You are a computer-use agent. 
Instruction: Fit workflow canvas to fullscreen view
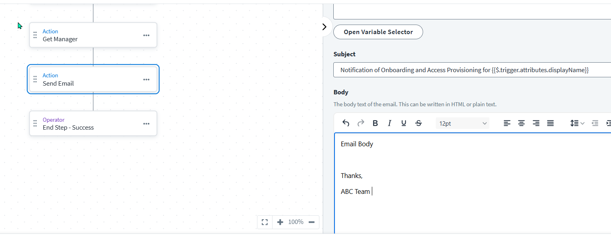265,222
